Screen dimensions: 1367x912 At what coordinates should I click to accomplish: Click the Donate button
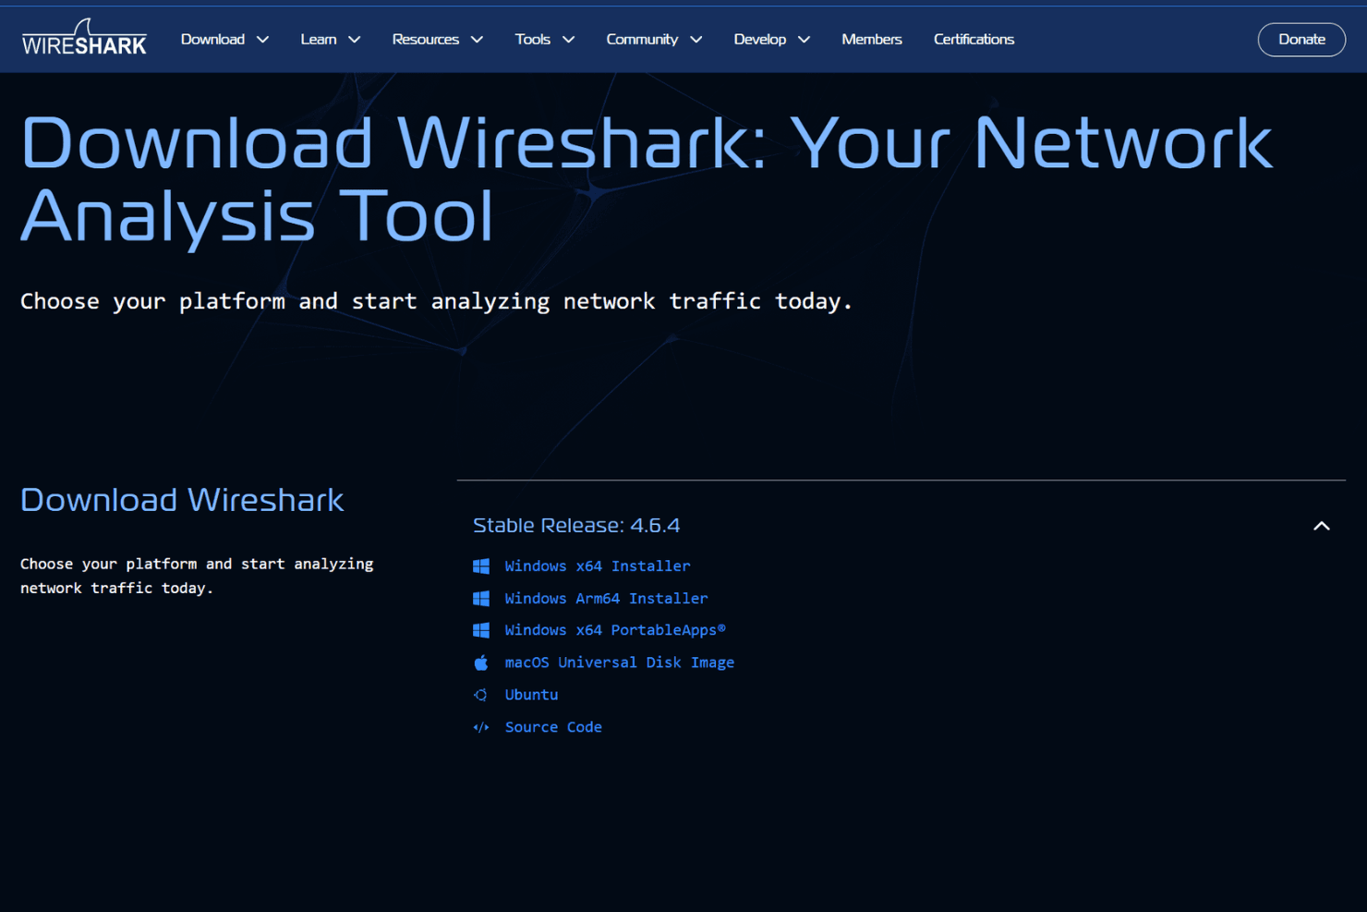pos(1301,39)
